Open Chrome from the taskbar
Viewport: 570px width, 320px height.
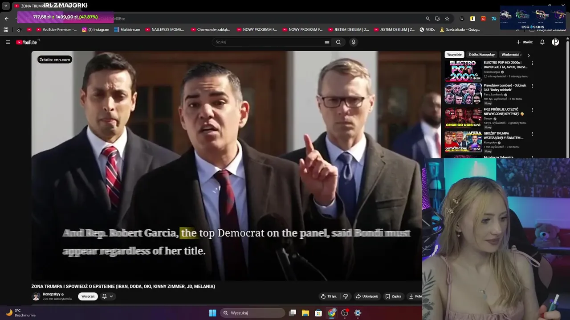[332, 313]
